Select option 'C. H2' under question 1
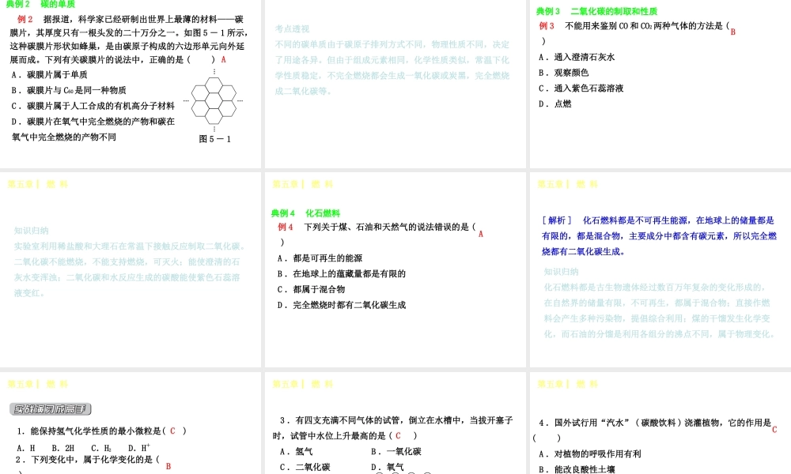Viewport: 791px width, 474px height. (101, 448)
